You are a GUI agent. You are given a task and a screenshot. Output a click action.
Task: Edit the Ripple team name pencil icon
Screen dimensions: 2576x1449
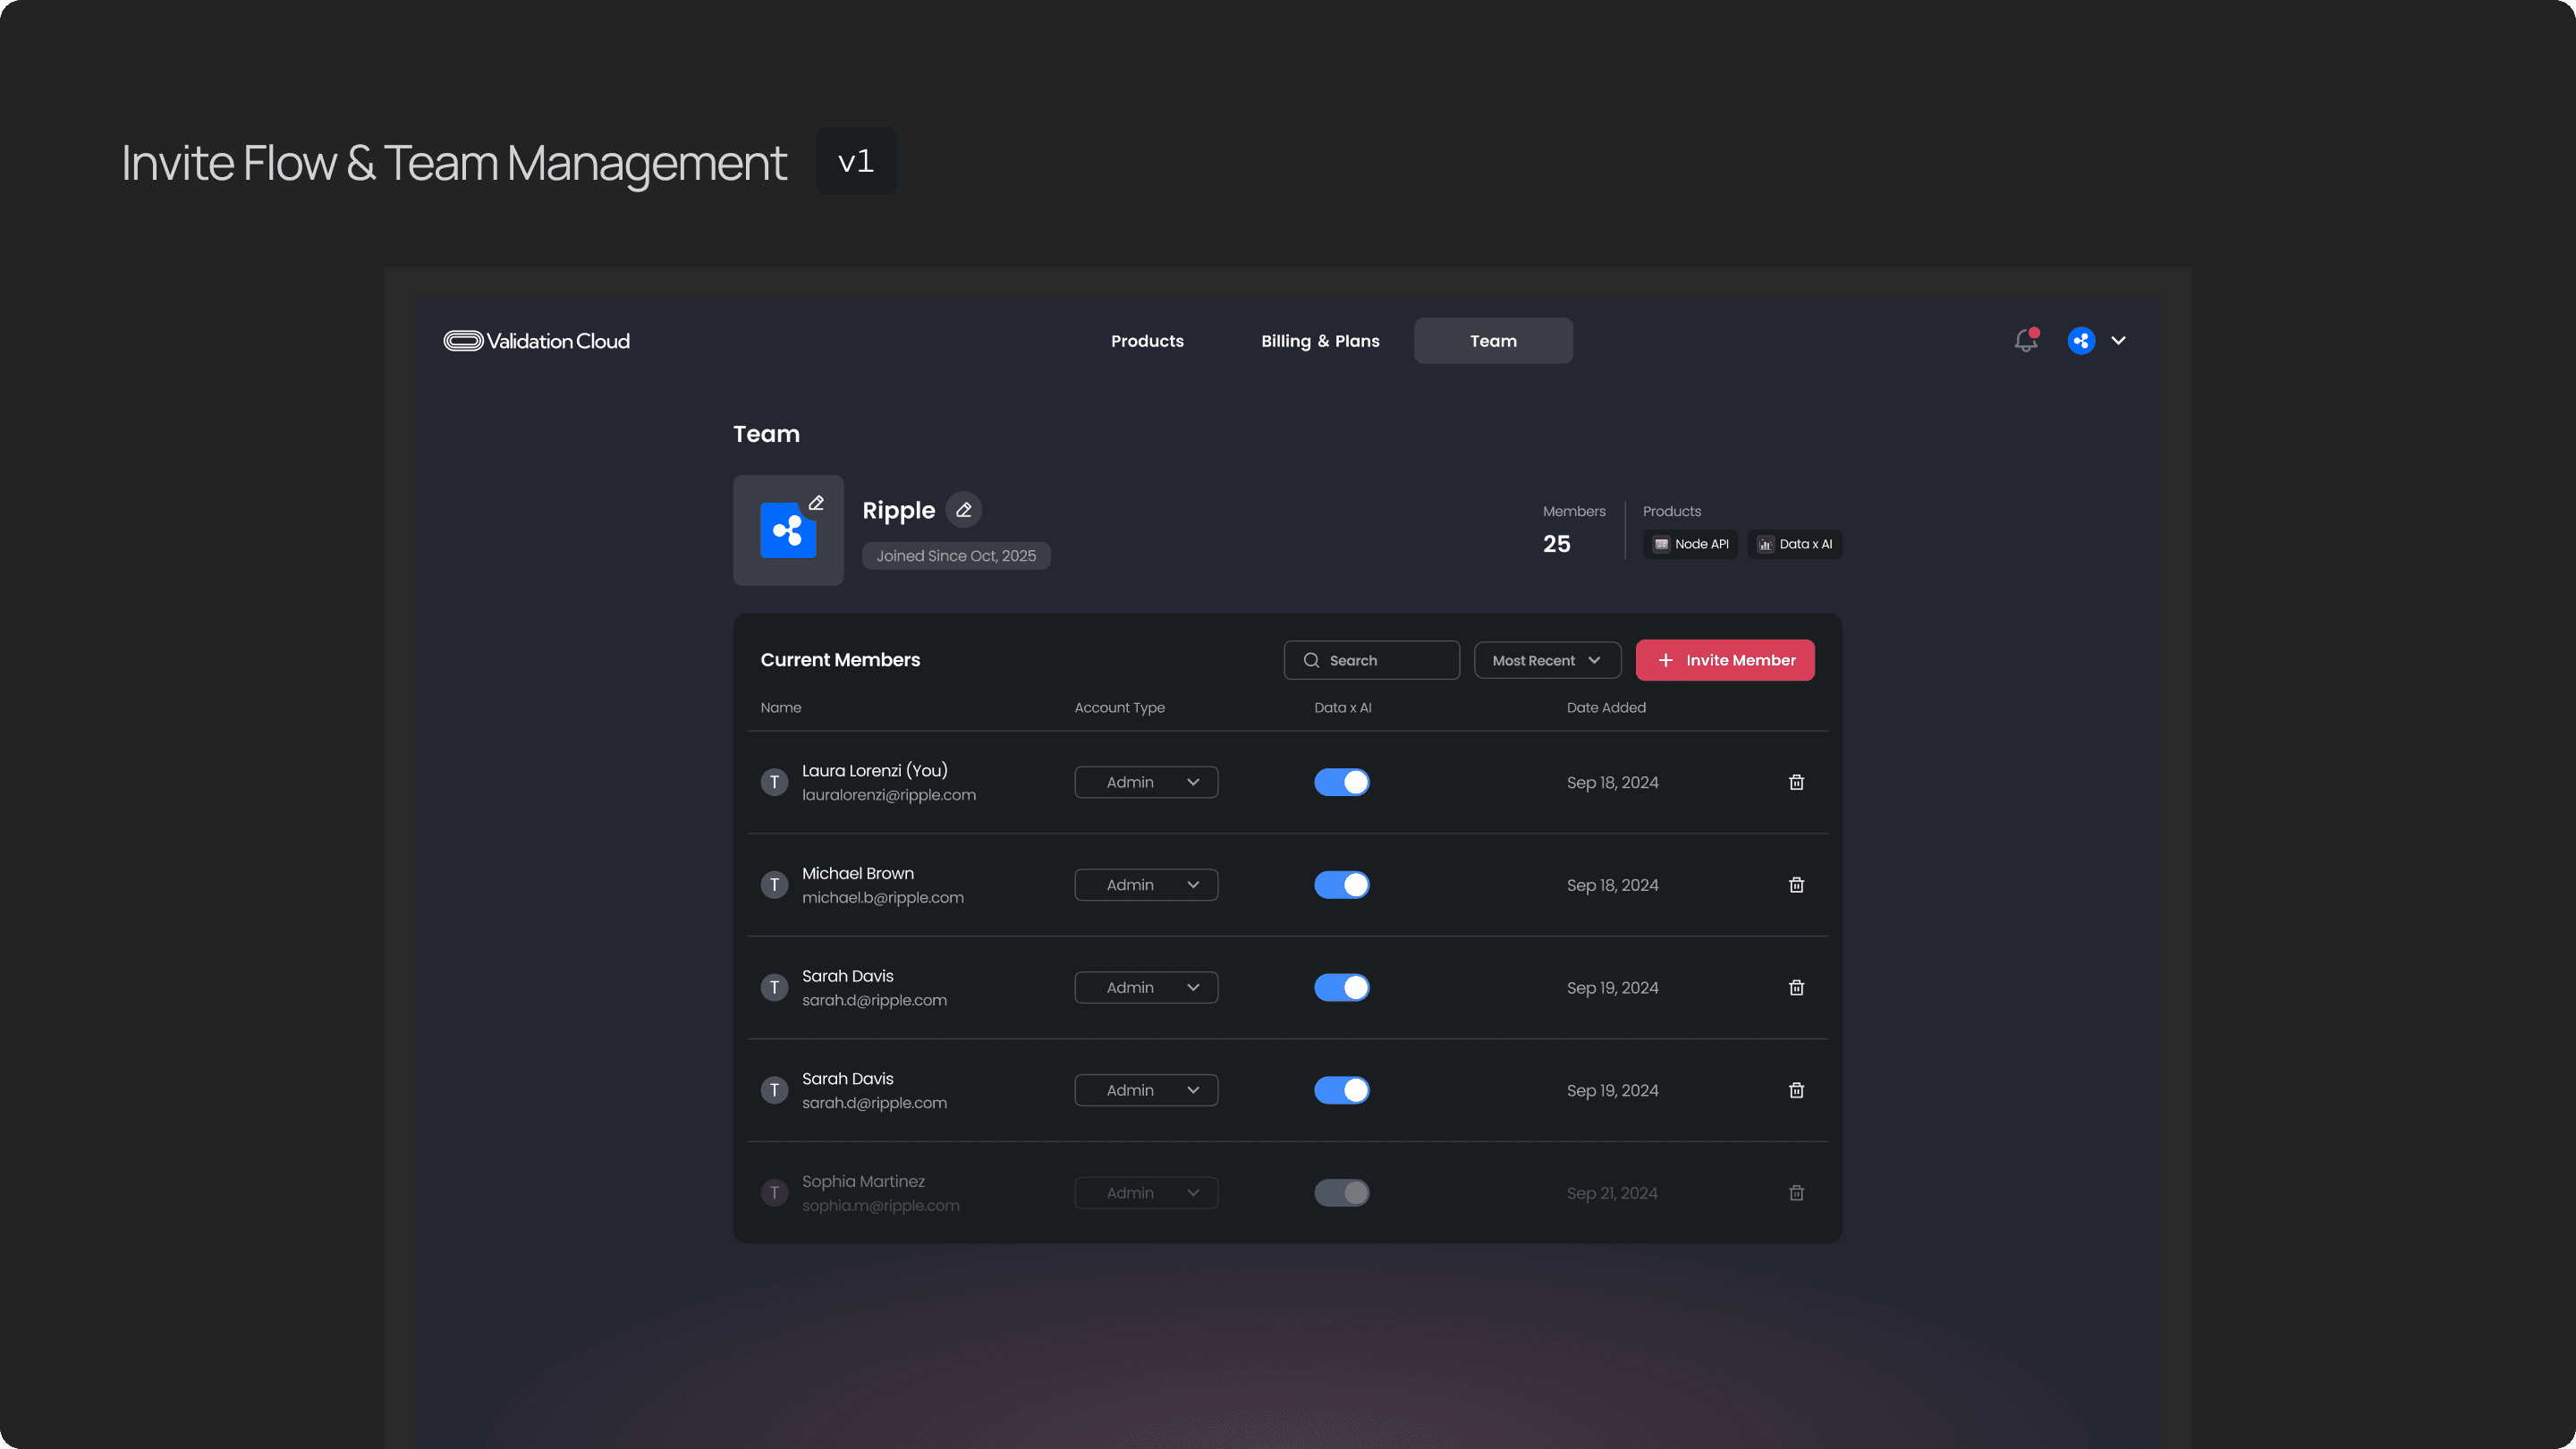[963, 510]
